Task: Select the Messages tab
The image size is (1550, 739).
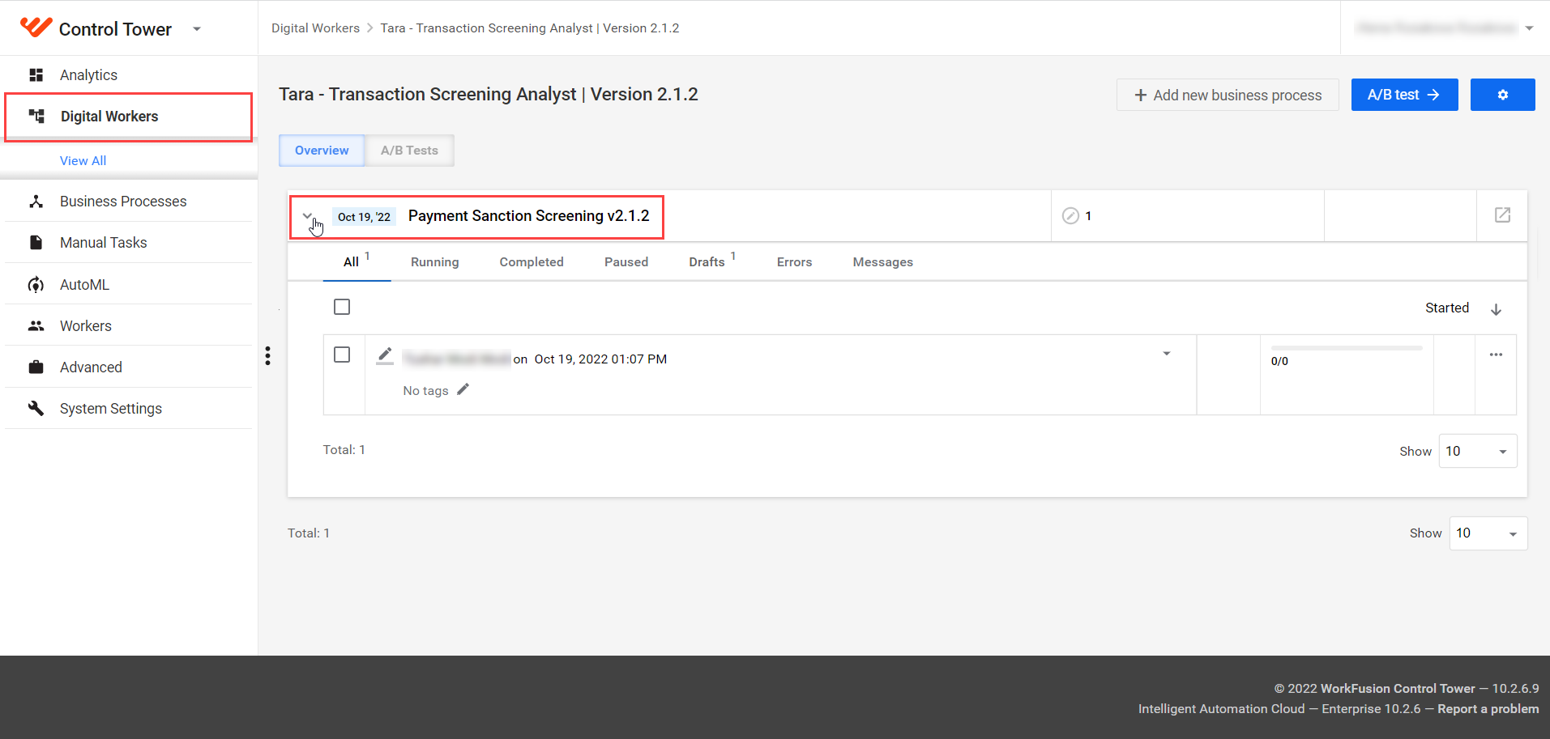Action: [882, 262]
